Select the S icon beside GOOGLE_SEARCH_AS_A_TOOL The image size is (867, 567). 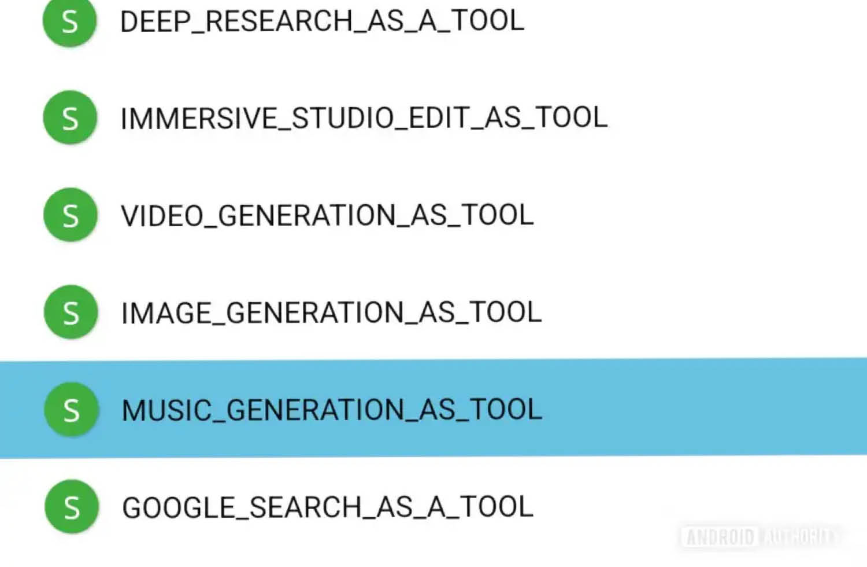tap(72, 507)
